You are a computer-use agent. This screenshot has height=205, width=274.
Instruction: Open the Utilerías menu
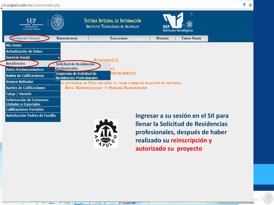162,38
